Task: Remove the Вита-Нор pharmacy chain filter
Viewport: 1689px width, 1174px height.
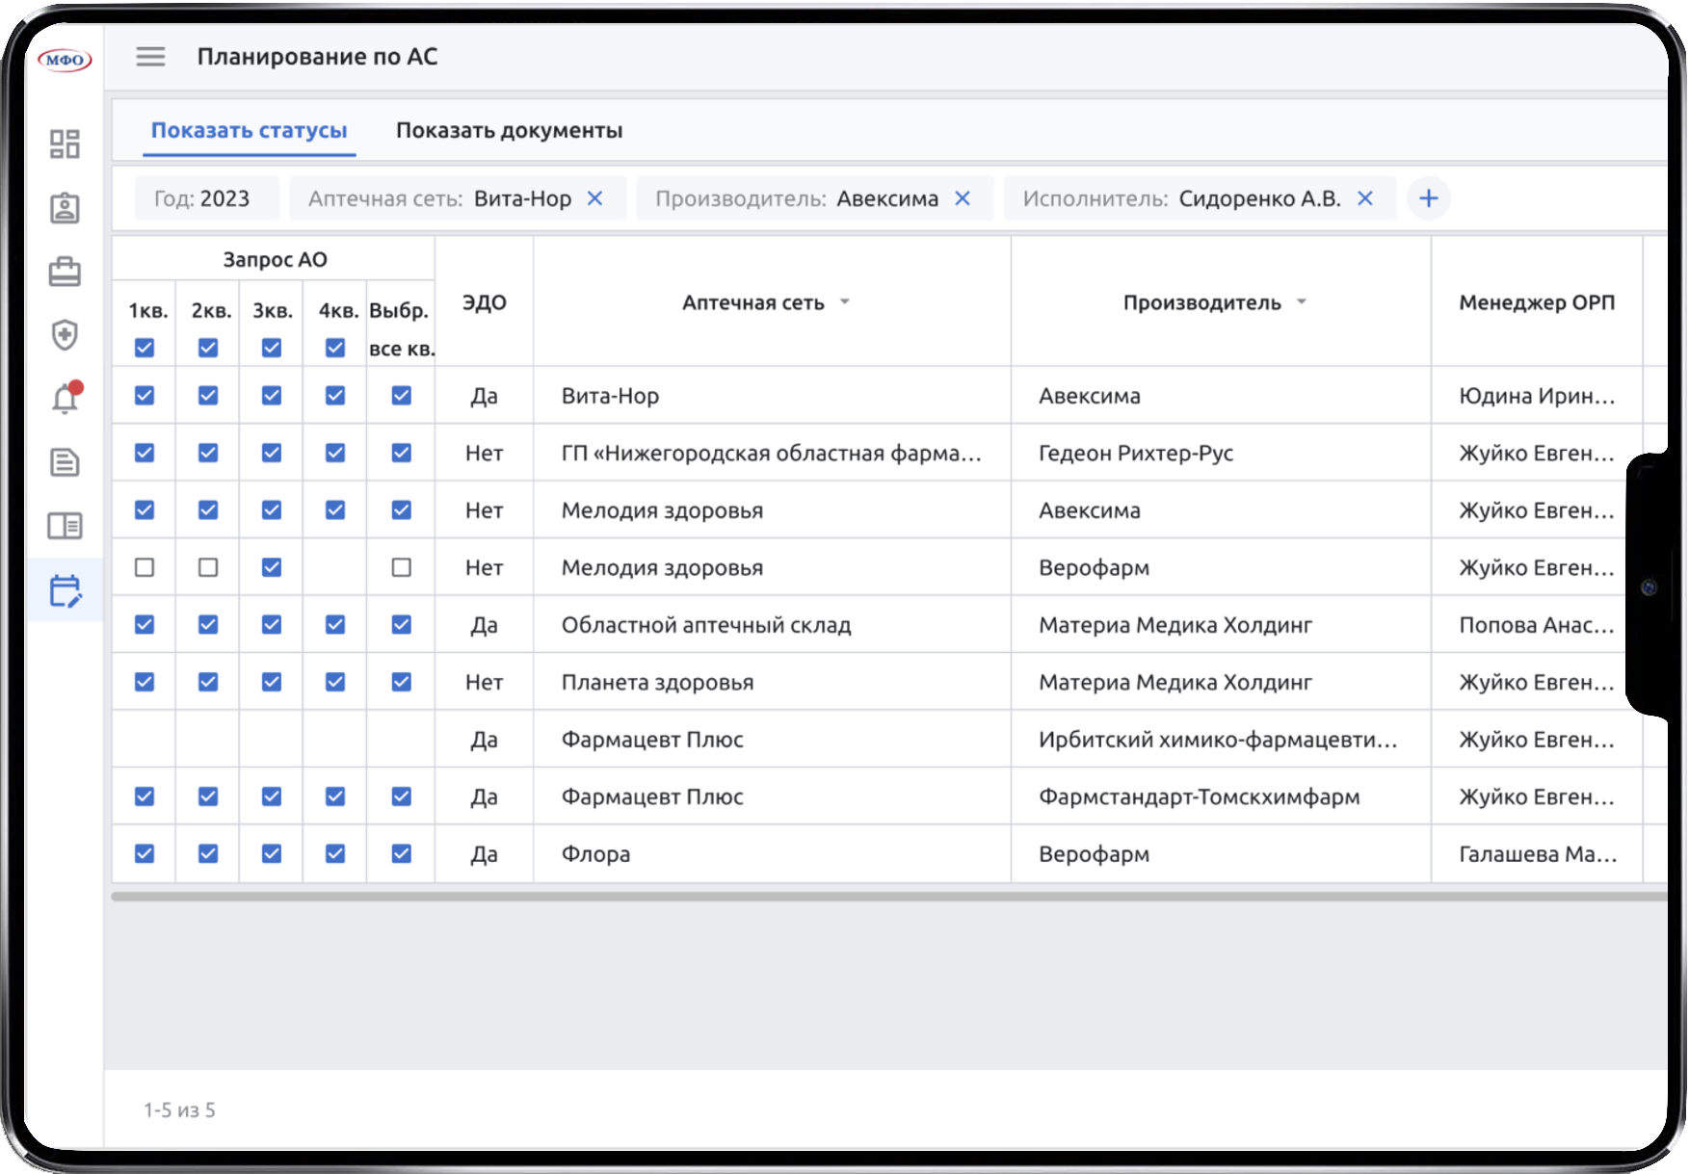Action: coord(595,198)
